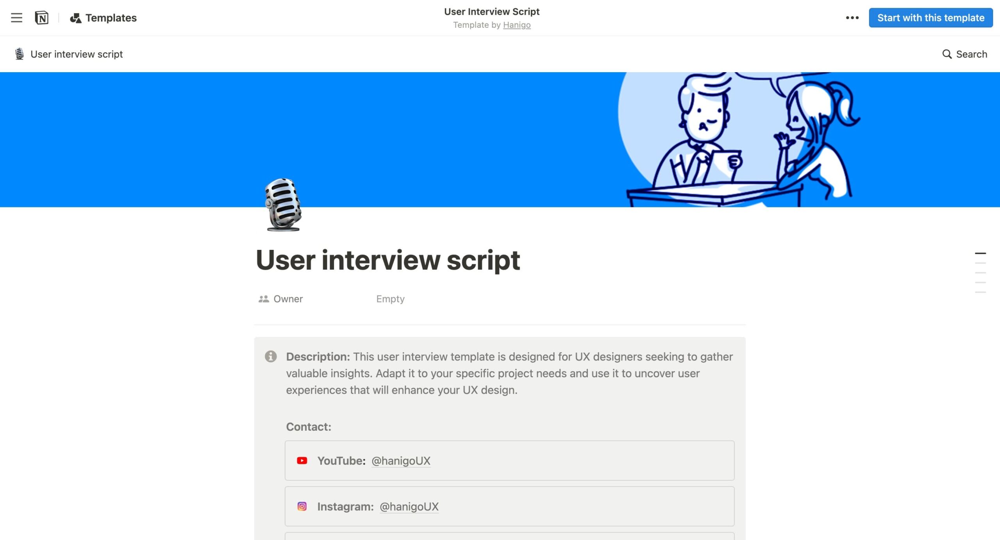Expand the Instagram contact row
1000x540 pixels.
pyautogui.click(x=509, y=506)
